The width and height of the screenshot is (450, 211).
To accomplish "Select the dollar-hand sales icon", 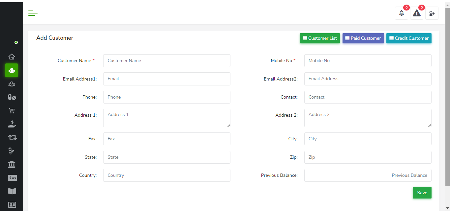I will (x=12, y=124).
